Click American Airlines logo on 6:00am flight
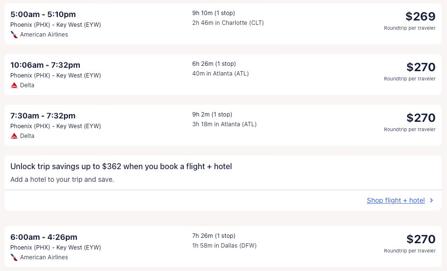 point(14,257)
